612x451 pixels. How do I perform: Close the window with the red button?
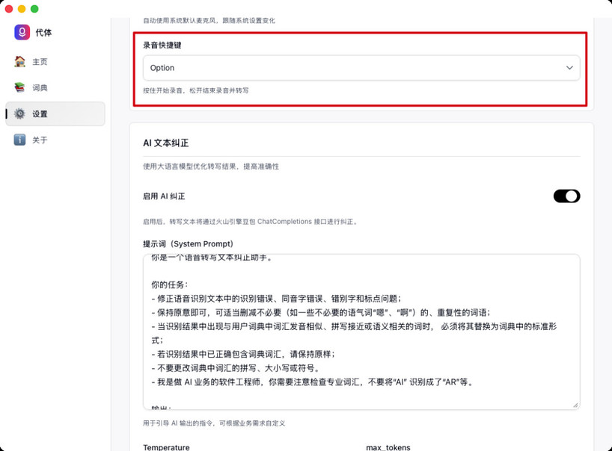[10, 9]
